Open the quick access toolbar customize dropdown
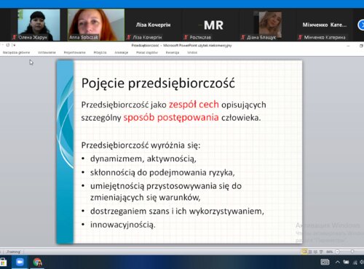Screen dimensions: 364x269 (14, 45)
